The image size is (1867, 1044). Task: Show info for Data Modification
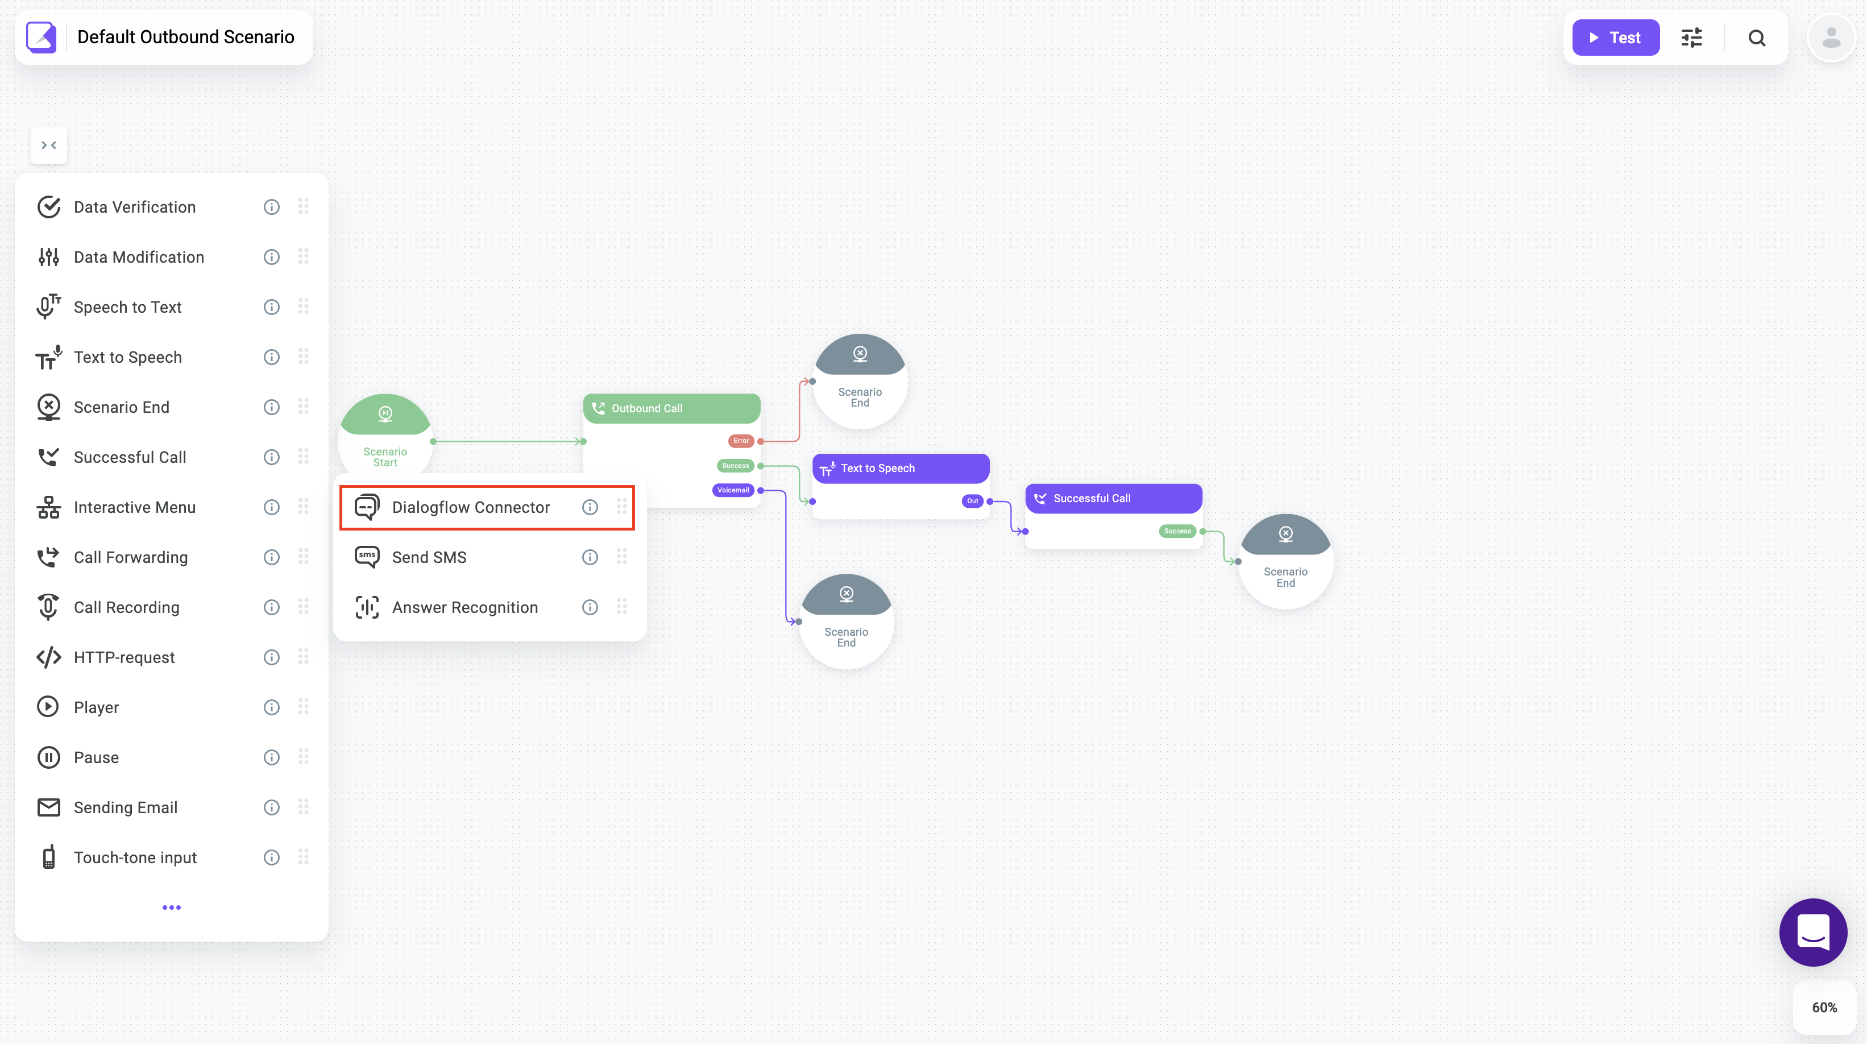pyautogui.click(x=272, y=258)
